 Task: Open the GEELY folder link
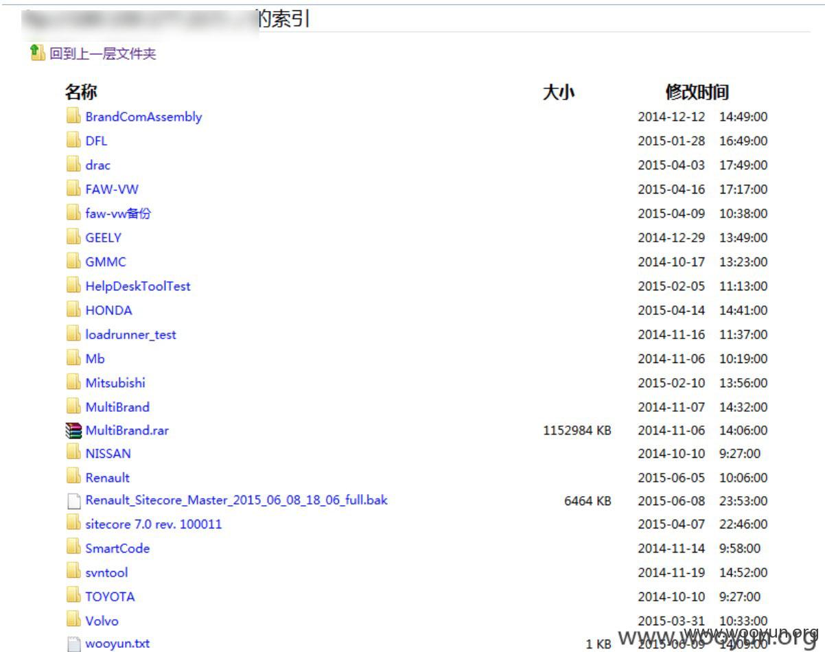point(103,237)
